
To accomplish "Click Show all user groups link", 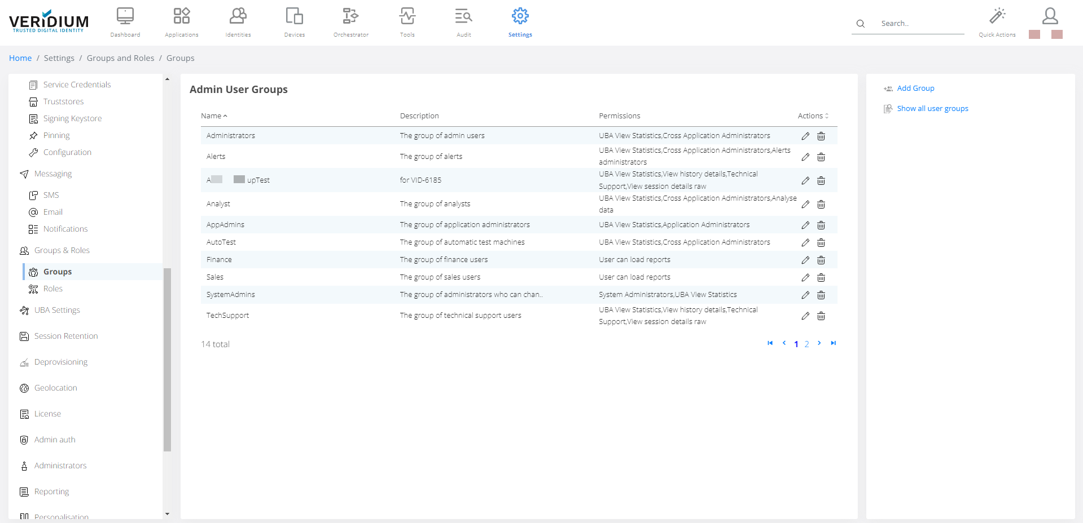I will click(932, 109).
